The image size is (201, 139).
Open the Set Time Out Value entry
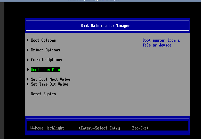50,84
